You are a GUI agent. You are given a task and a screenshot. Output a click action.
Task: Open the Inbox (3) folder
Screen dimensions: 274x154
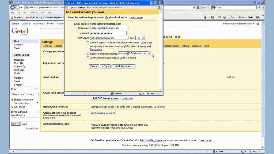pos(19,60)
